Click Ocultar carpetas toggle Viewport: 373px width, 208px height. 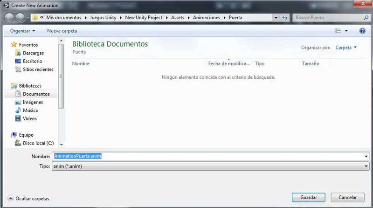(x=28, y=199)
